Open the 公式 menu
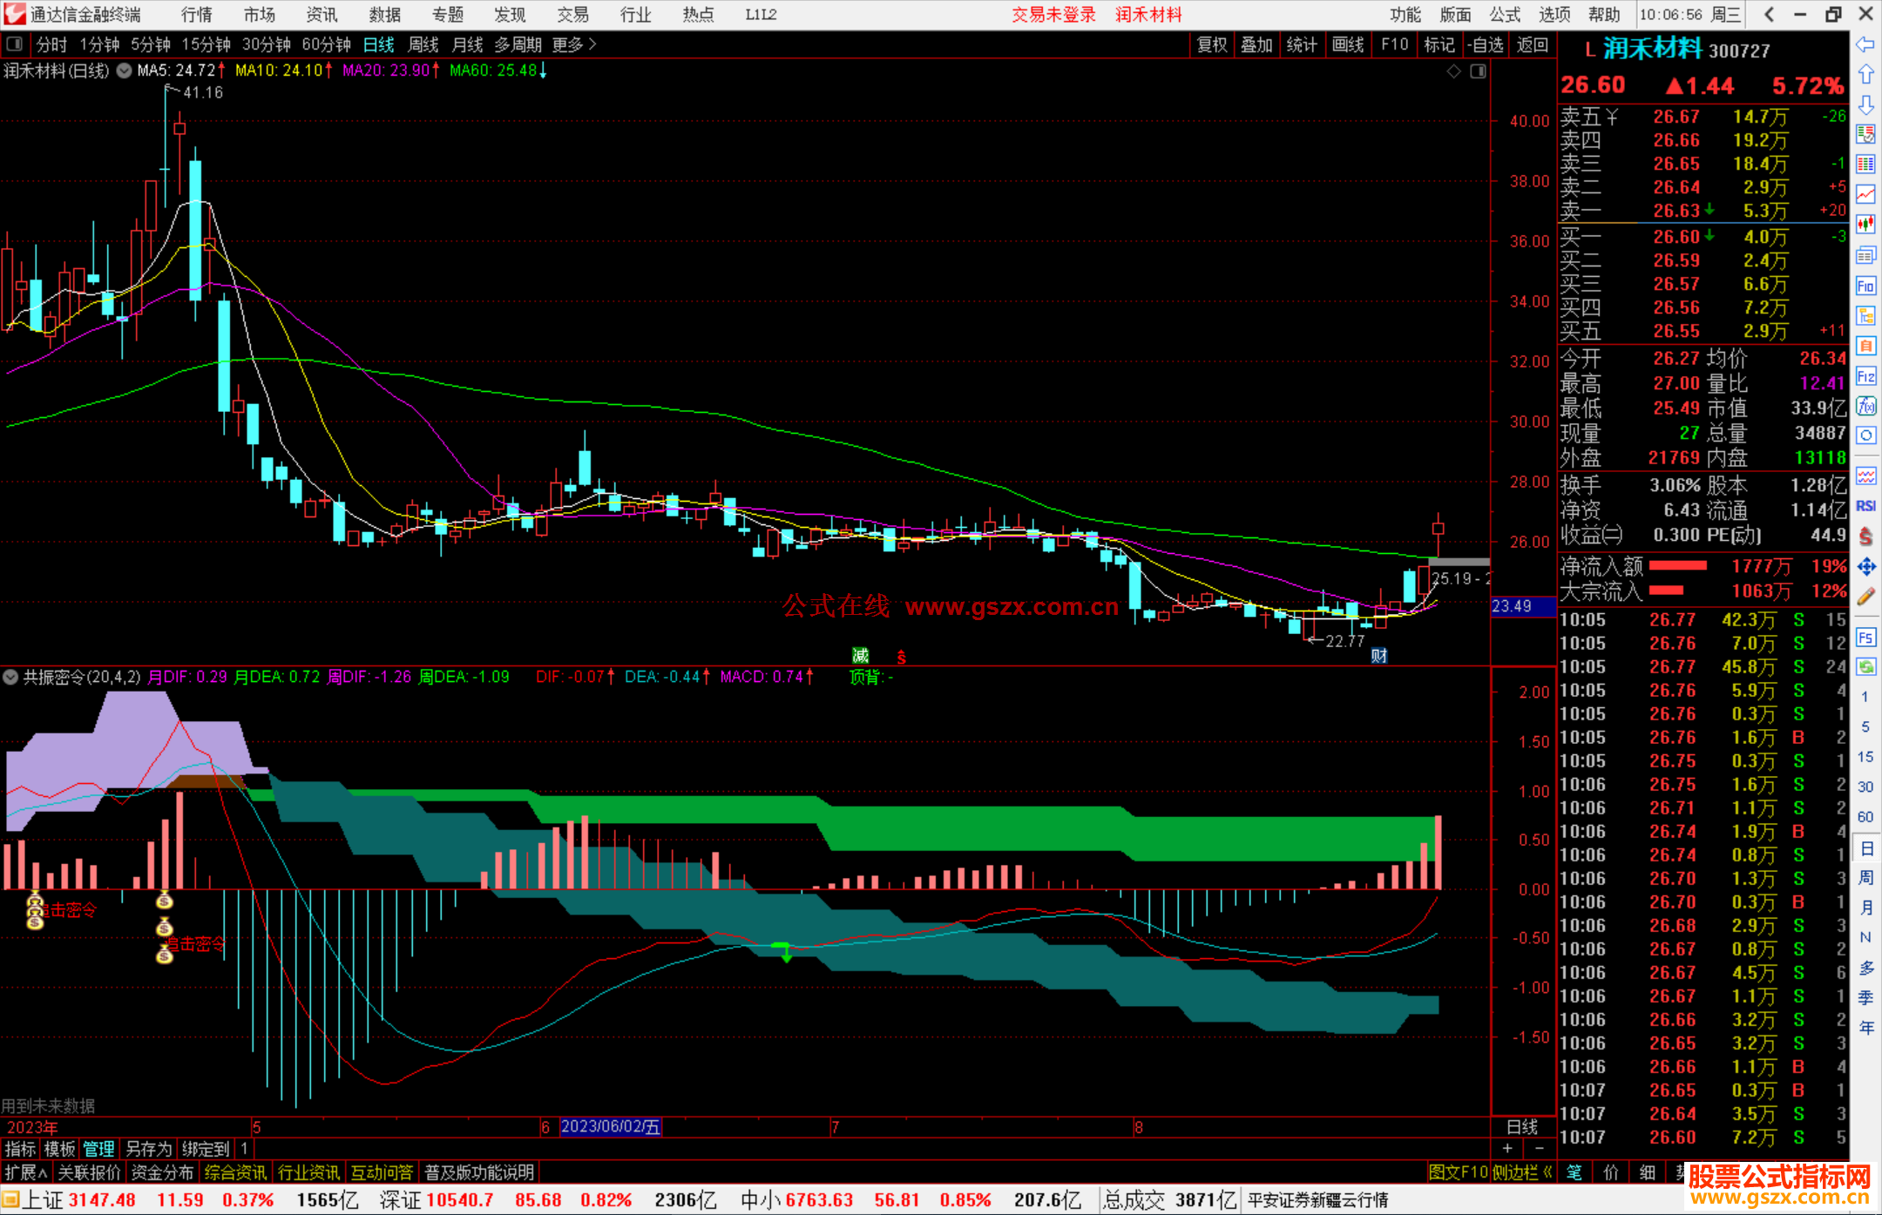Viewport: 1882px width, 1215px height. 1505,15
